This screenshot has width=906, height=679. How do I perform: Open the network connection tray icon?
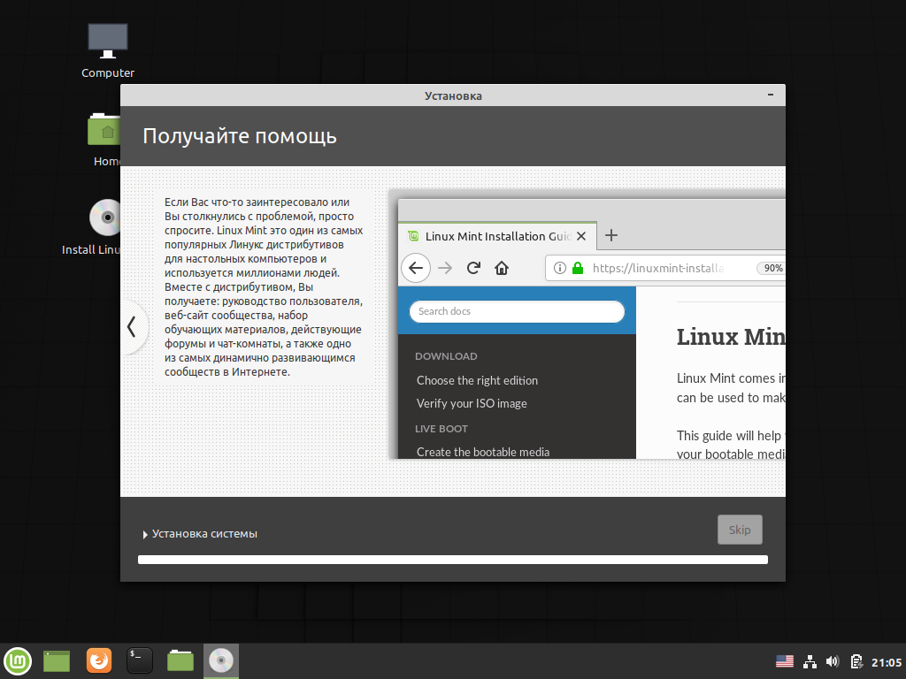[x=810, y=661]
